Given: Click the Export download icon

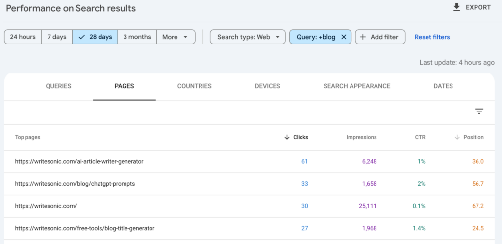Looking at the screenshot, I should pyautogui.click(x=457, y=7).
